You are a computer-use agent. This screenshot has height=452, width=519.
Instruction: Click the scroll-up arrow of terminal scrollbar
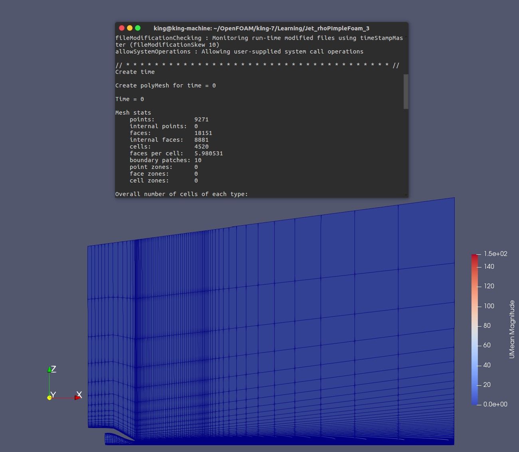[x=406, y=38]
